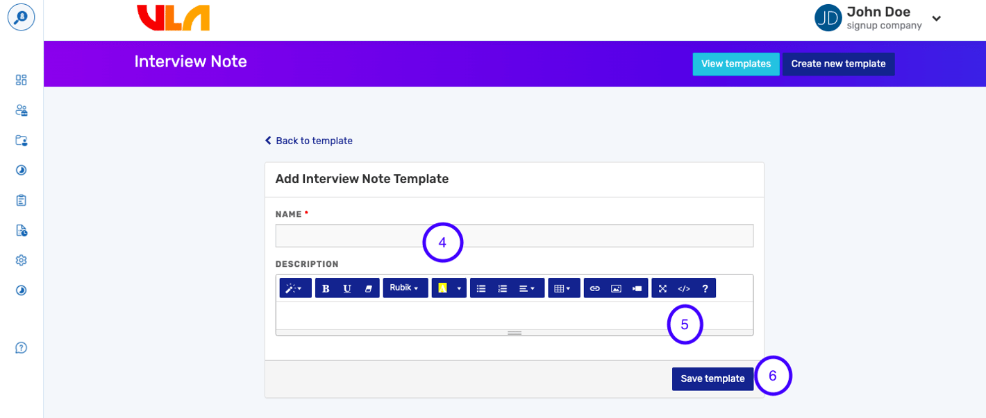Open the search logo icon at sidebar top
This screenshot has width=986, height=418.
pyautogui.click(x=22, y=18)
